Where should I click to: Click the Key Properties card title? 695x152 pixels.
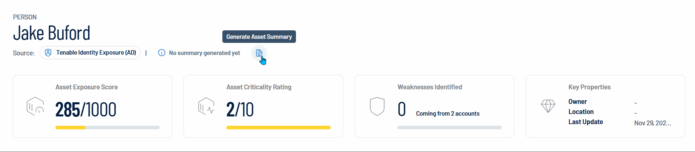pos(589,87)
